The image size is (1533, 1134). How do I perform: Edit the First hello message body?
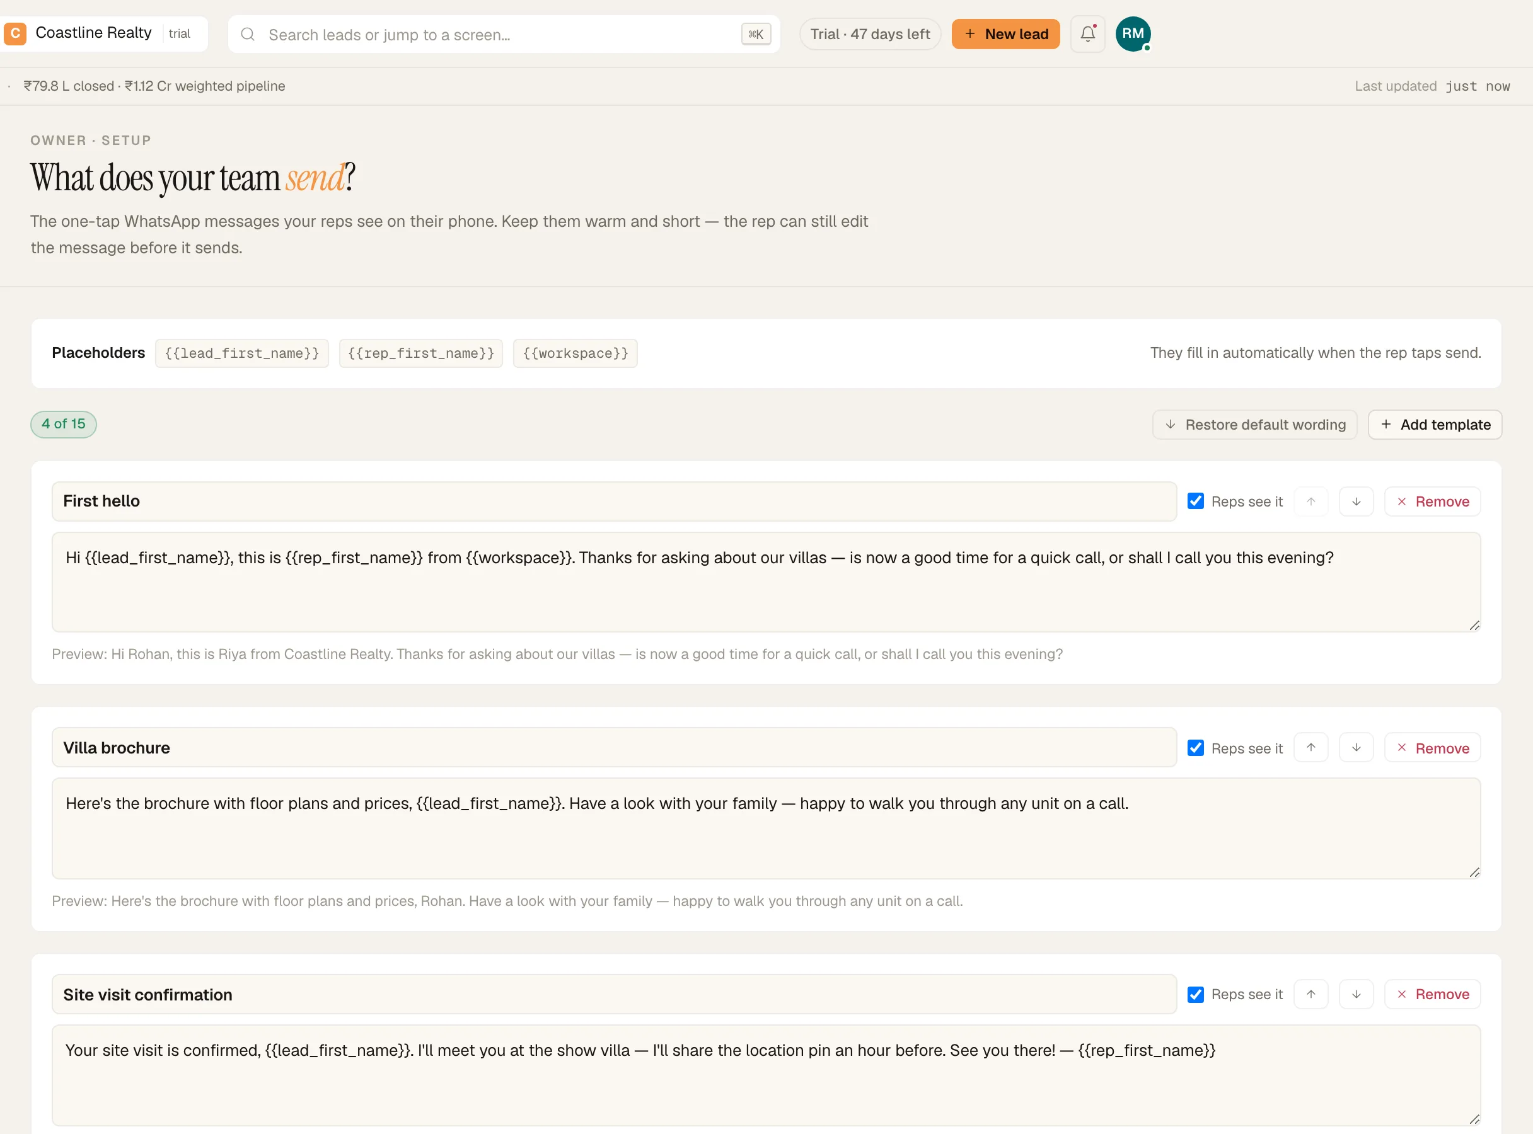click(766, 582)
